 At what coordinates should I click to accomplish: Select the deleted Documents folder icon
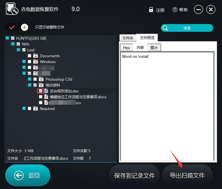coord(35,56)
